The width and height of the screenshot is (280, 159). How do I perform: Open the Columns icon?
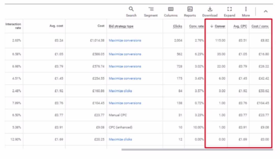[x=171, y=9]
